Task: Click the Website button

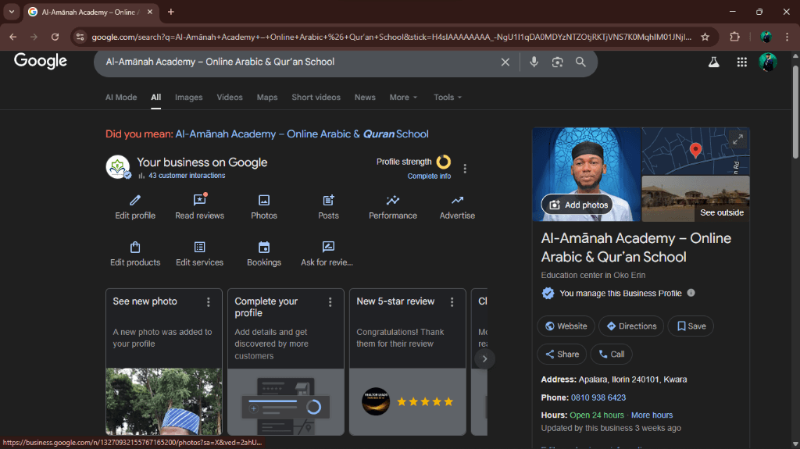Action: pos(566,326)
